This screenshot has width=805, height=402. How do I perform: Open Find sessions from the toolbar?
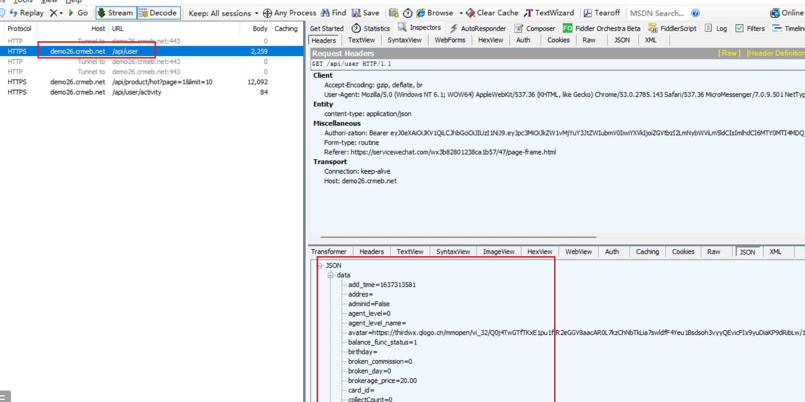pyautogui.click(x=333, y=13)
